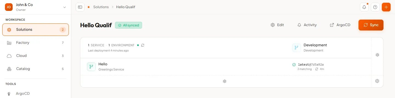Click the Solutions breadcrumb link
The height and width of the screenshot is (98, 395).
101,7
